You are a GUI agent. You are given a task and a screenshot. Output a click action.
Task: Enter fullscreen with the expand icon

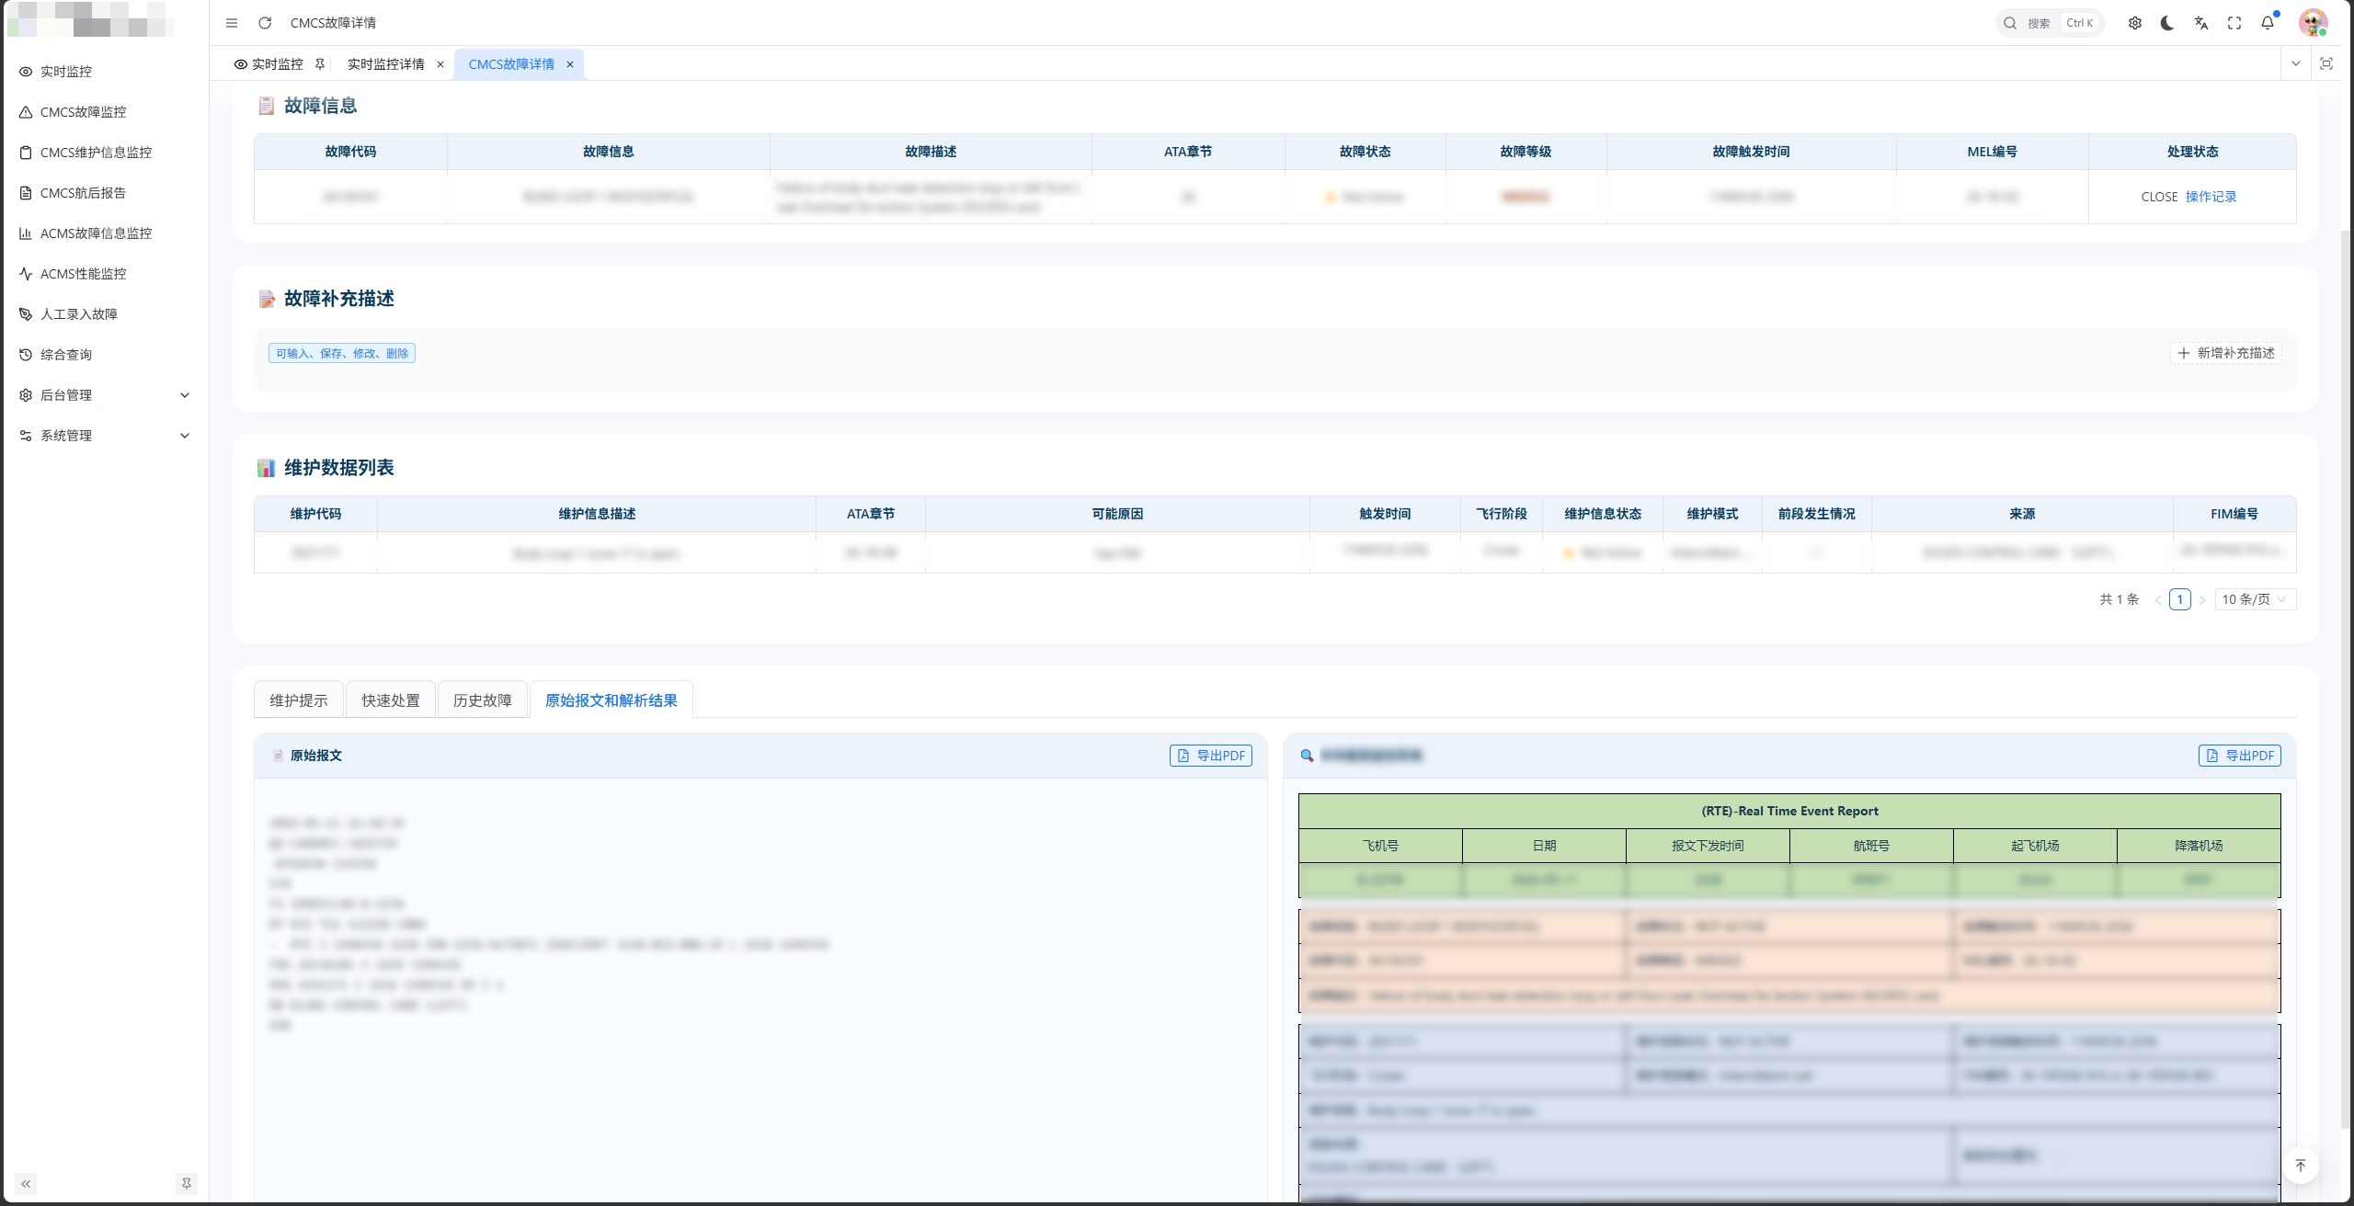pyautogui.click(x=2234, y=23)
